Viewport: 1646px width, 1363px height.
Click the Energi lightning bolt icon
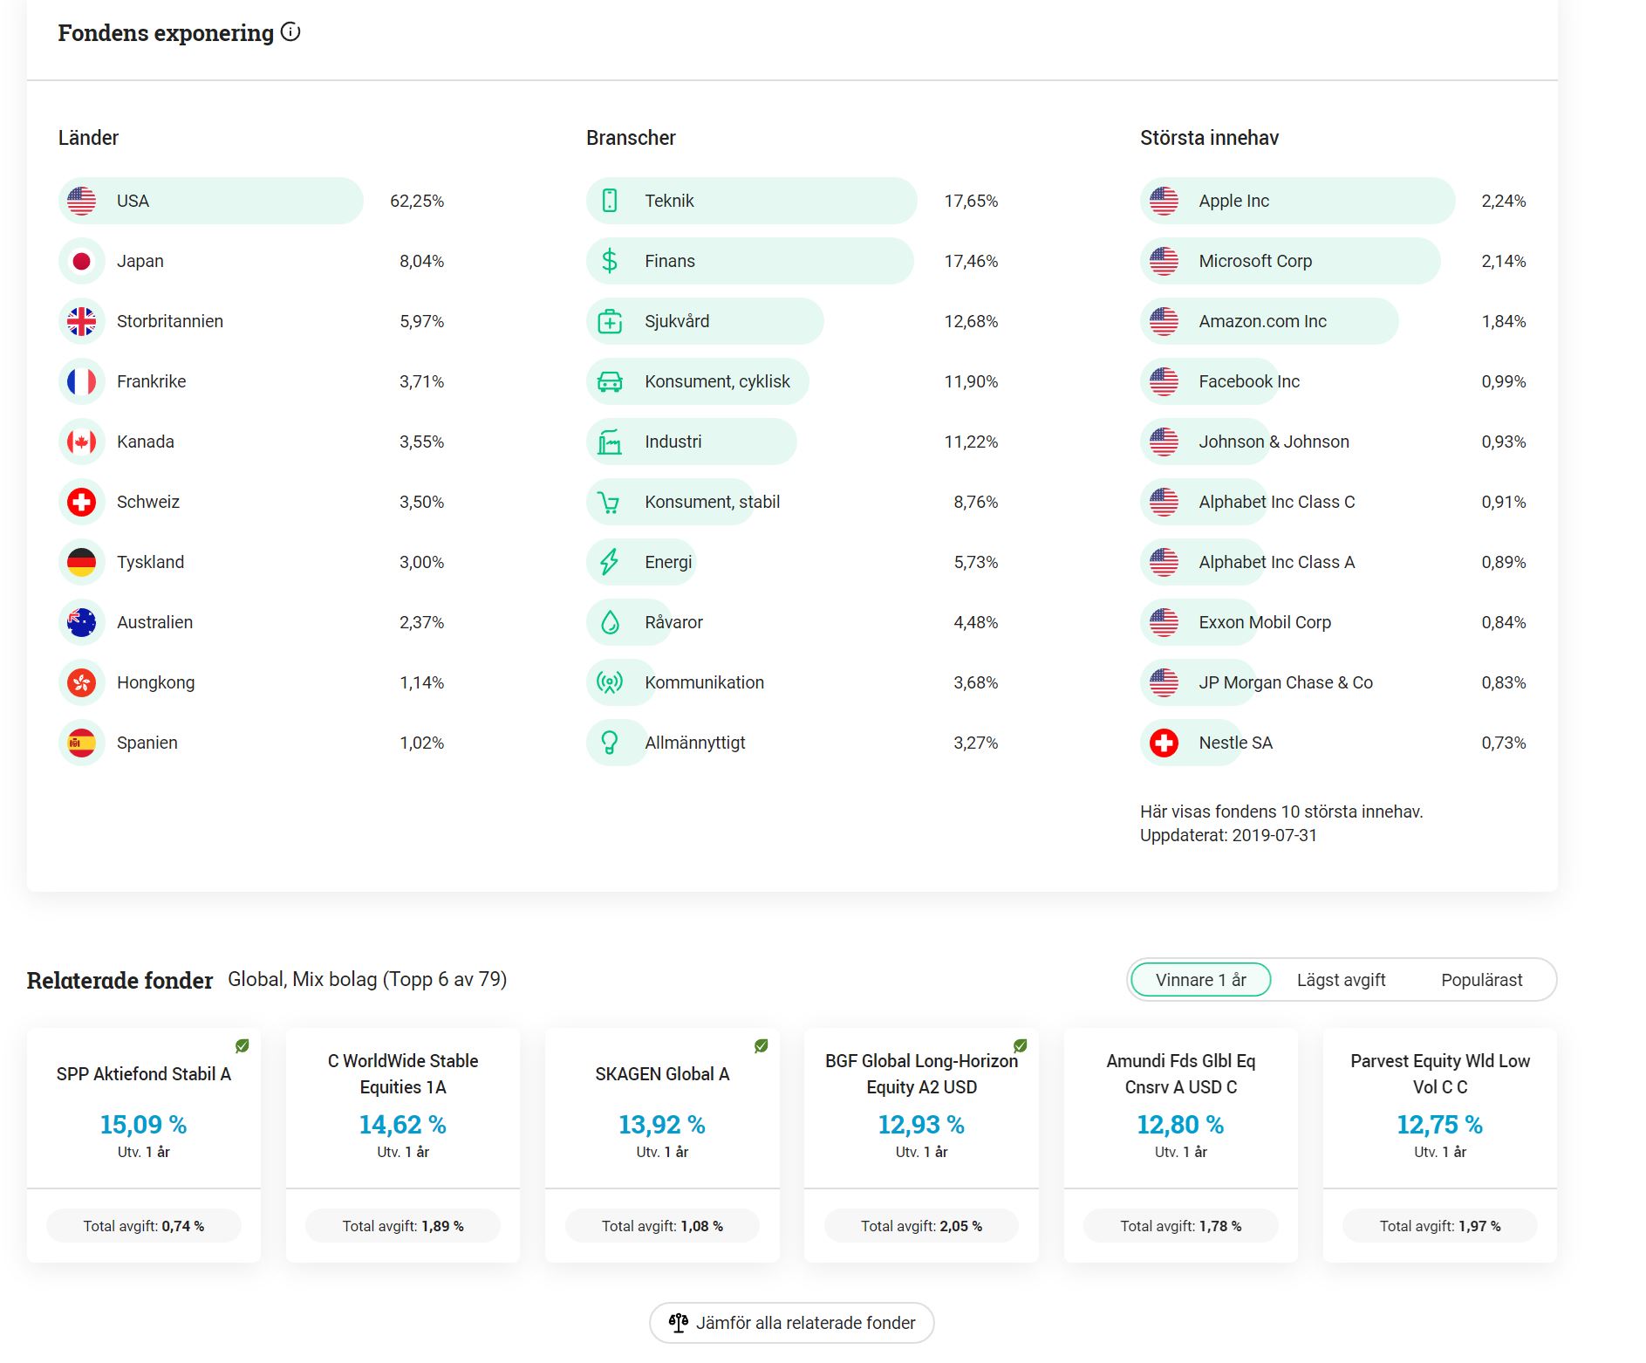[610, 562]
